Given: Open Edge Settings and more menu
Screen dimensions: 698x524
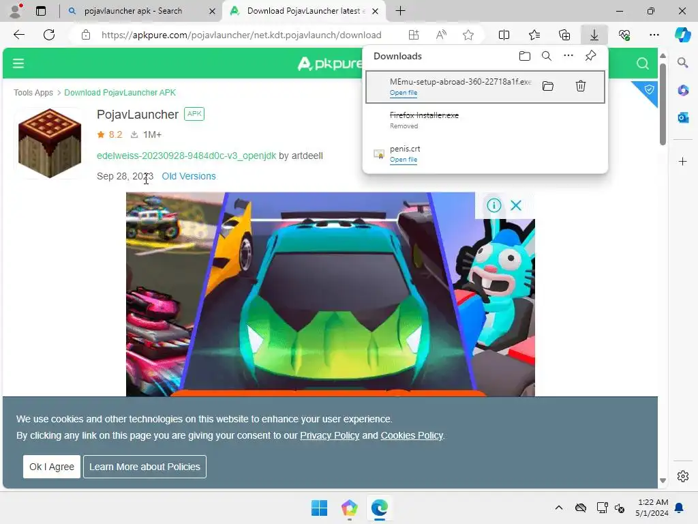Looking at the screenshot, I should 654,35.
